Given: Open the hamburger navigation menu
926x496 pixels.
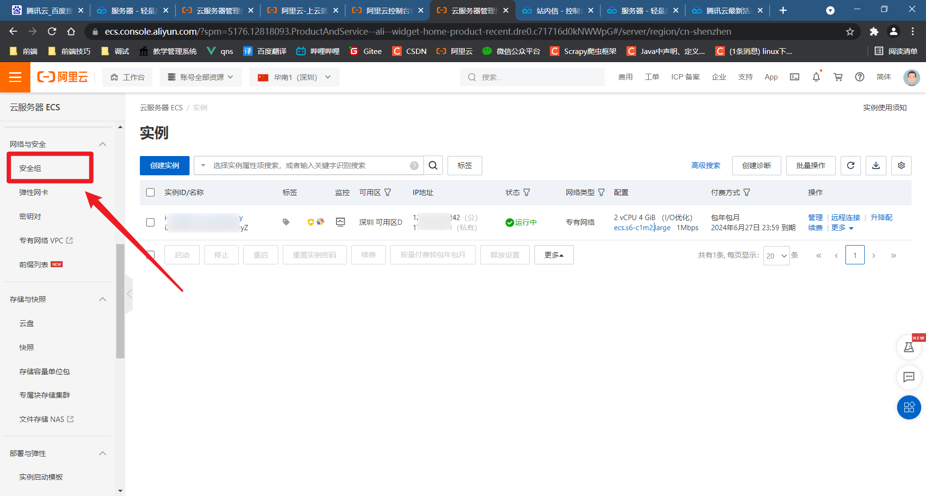Looking at the screenshot, I should point(15,77).
